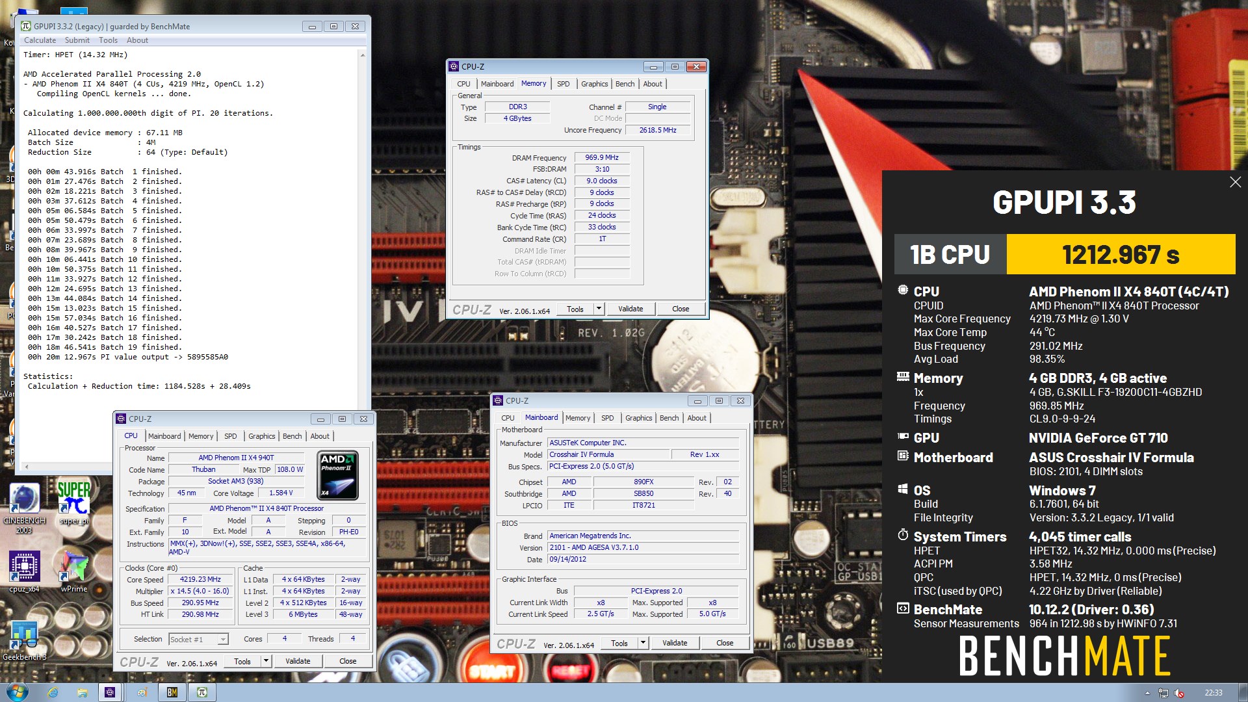The height and width of the screenshot is (702, 1248).
Task: Click the System Timers stopwatch icon
Action: [903, 535]
